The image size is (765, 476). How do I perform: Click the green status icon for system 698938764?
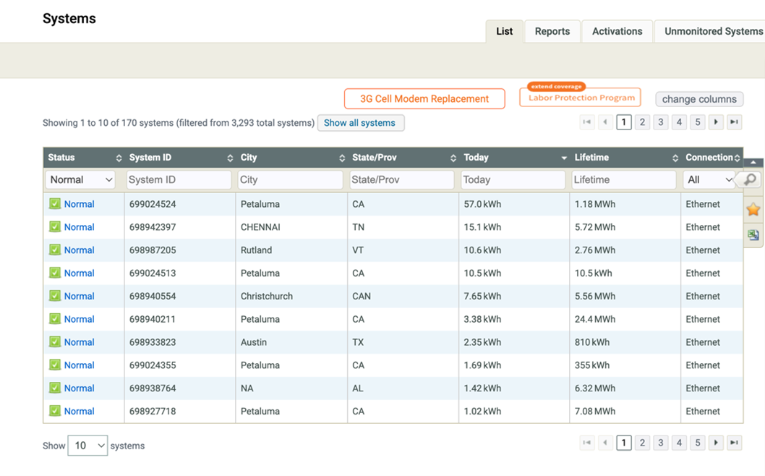55,388
